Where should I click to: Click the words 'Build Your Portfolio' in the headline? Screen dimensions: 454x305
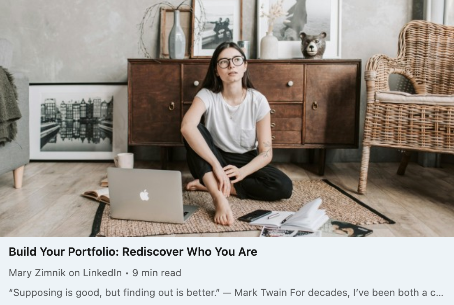click(x=62, y=252)
